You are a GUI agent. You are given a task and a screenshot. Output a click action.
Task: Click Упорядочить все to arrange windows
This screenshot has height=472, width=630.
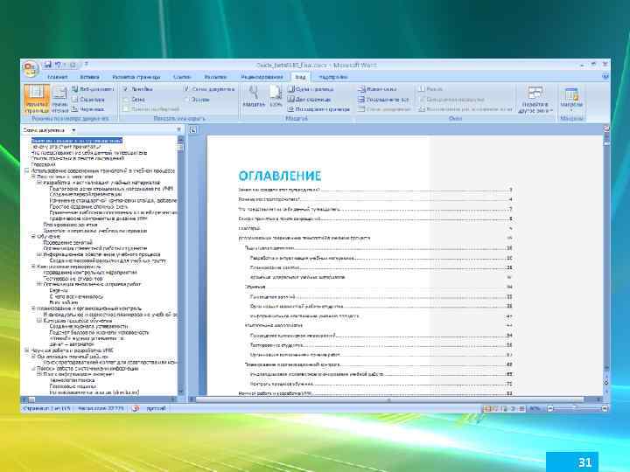click(384, 99)
